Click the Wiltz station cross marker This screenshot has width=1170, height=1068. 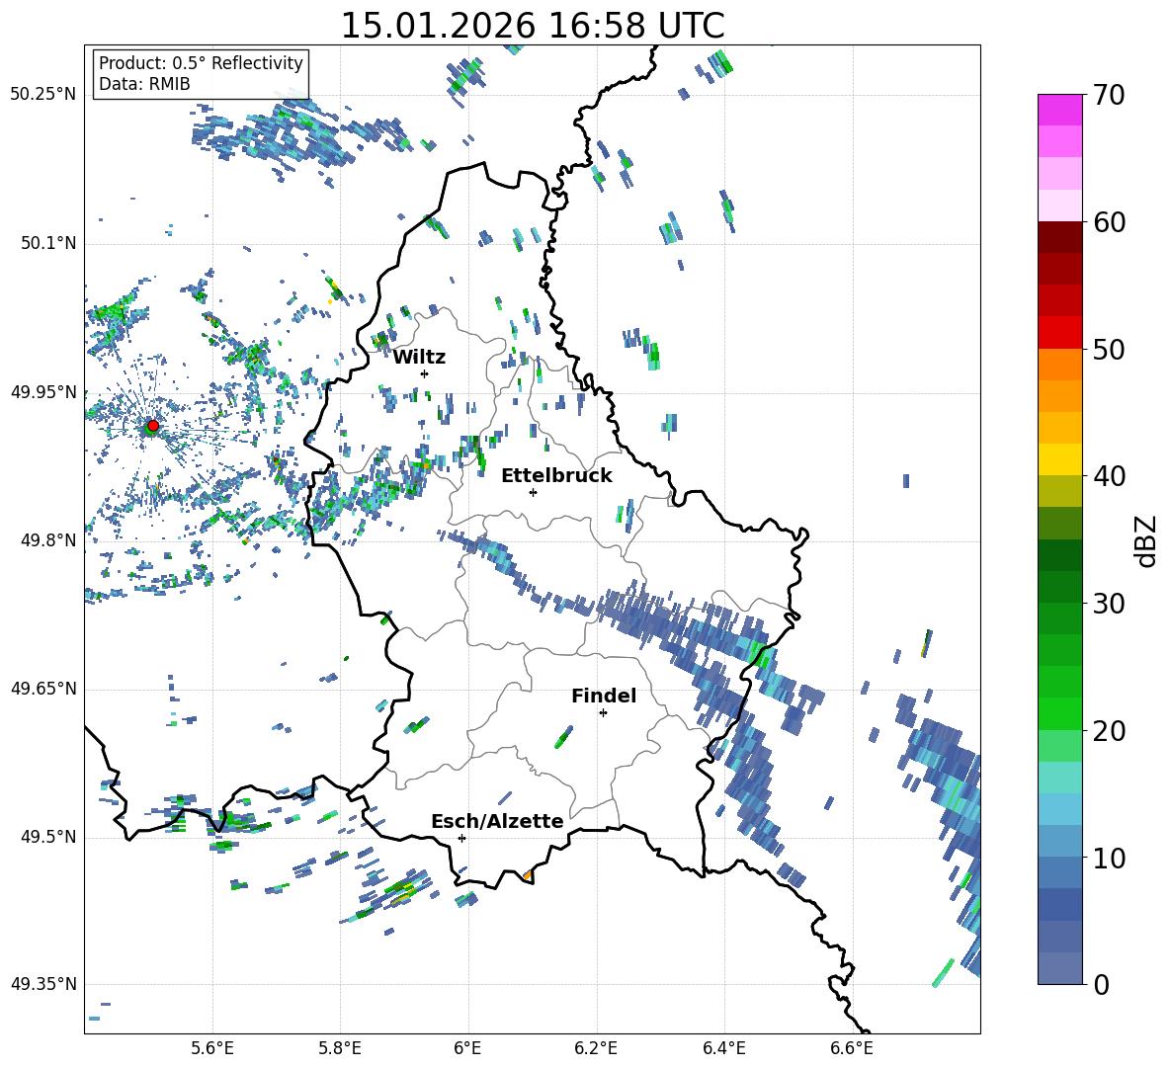424,373
